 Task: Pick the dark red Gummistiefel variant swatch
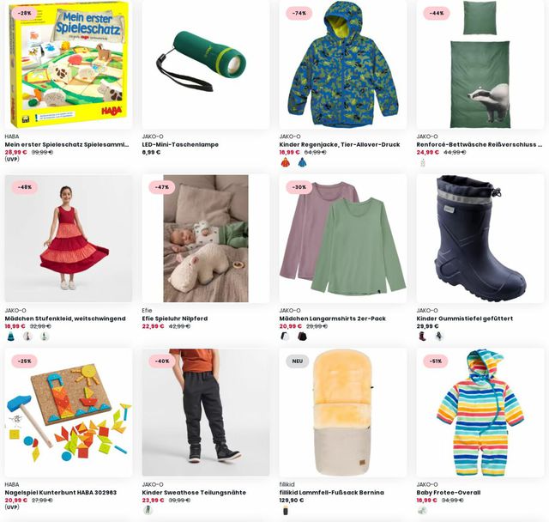[423, 337]
